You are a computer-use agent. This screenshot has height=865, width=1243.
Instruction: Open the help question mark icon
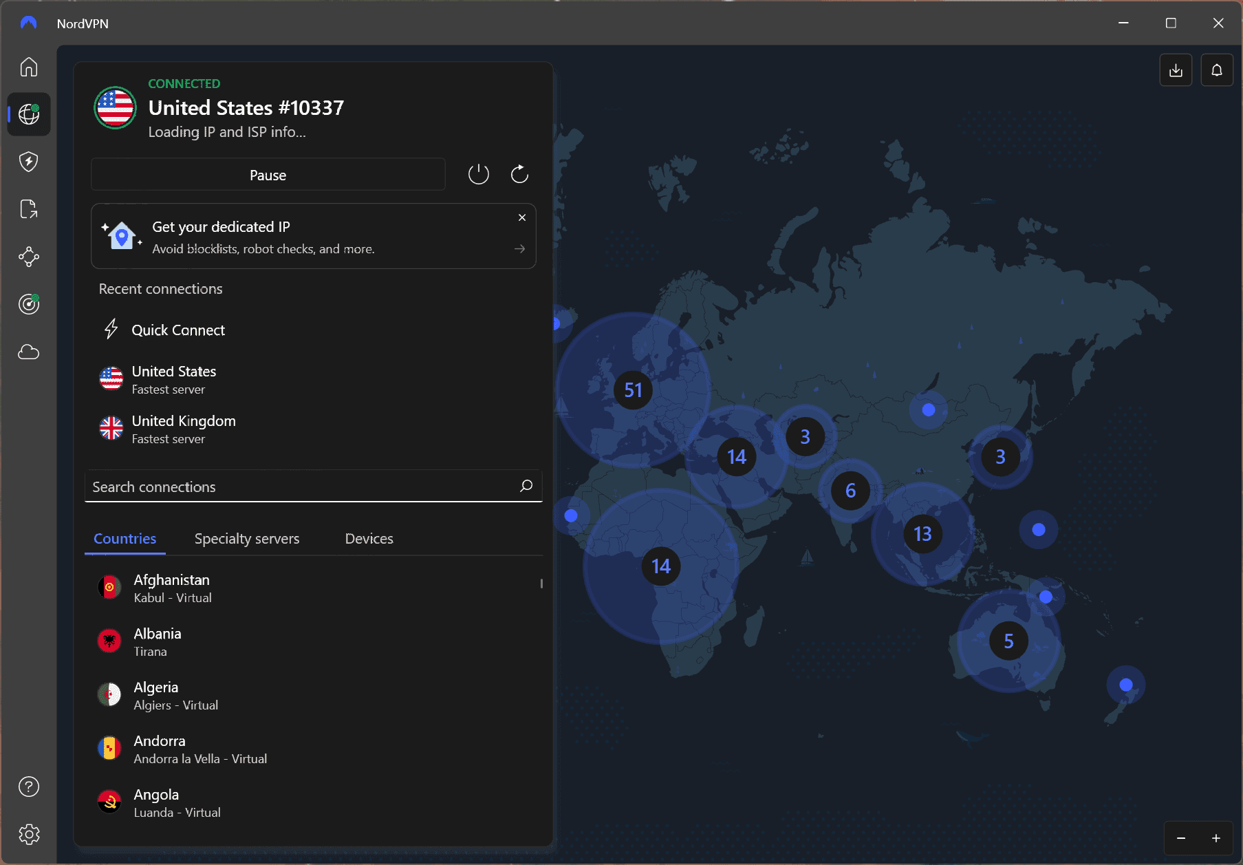[x=28, y=786]
